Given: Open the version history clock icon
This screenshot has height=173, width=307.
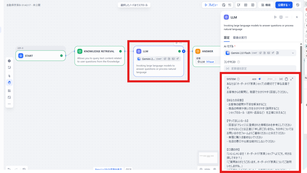Looking at the screenshot, I should point(297,5).
